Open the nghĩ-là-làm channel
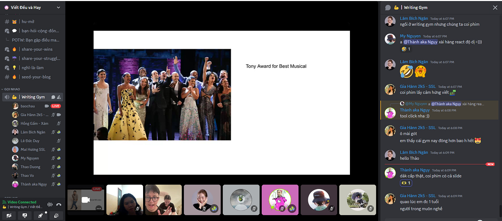502x221 pixels. [x=33, y=68]
